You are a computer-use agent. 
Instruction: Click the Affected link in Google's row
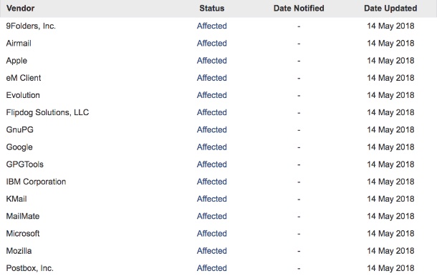click(212, 147)
